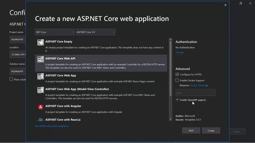Click the Location field in background window
This screenshot has height=143, width=255.
tap(18, 54)
